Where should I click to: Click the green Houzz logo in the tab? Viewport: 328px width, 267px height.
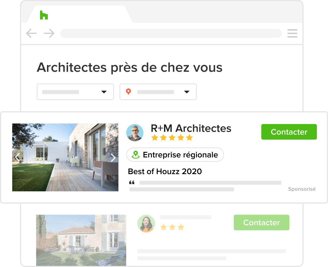[x=44, y=15]
